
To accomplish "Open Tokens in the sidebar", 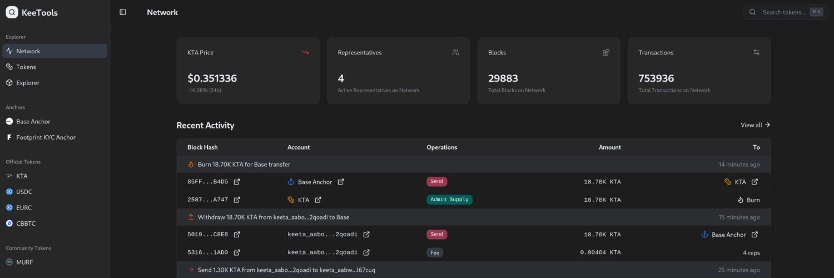I will pyautogui.click(x=54, y=67).
